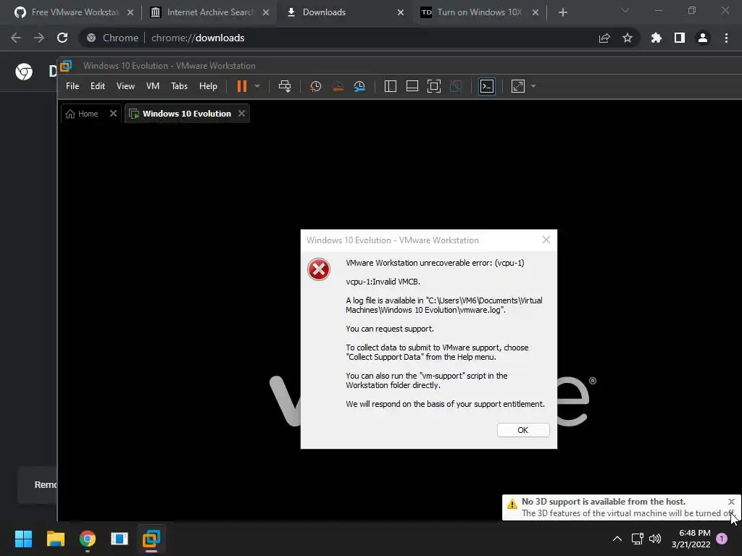Share this page icon in Chrome
The width and height of the screenshot is (742, 556).
(604, 38)
